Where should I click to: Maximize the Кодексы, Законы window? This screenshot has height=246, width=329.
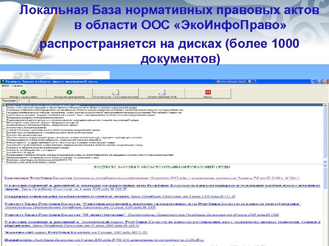(x=319, y=82)
